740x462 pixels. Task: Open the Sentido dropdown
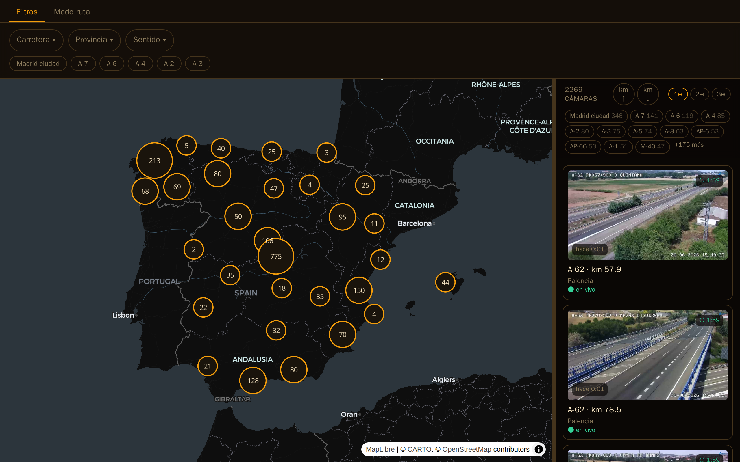coord(149,40)
